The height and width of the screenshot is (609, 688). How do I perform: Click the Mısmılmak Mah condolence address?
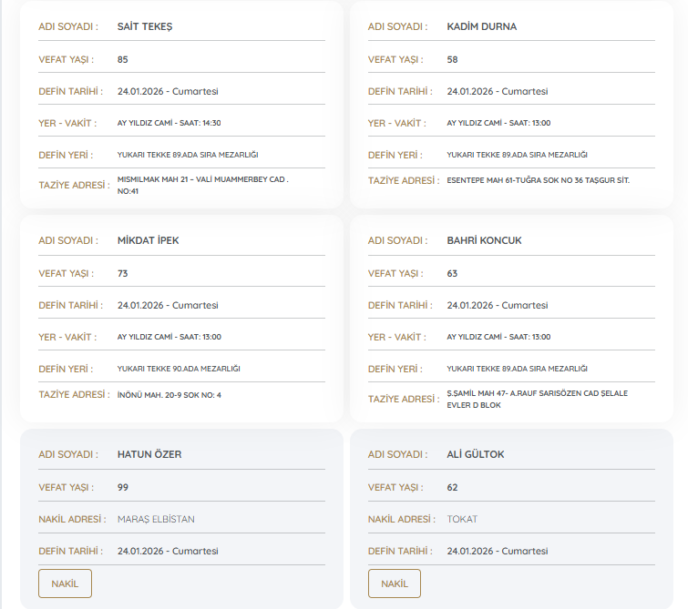[202, 185]
